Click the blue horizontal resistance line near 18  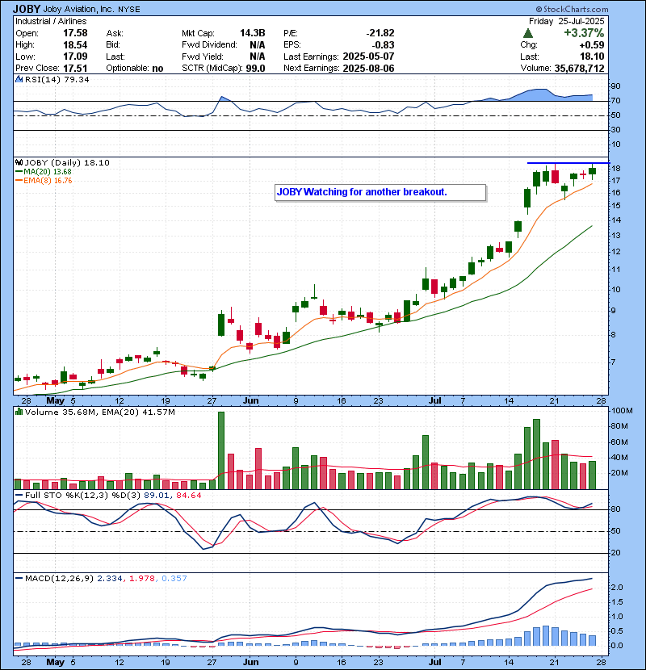(568, 163)
